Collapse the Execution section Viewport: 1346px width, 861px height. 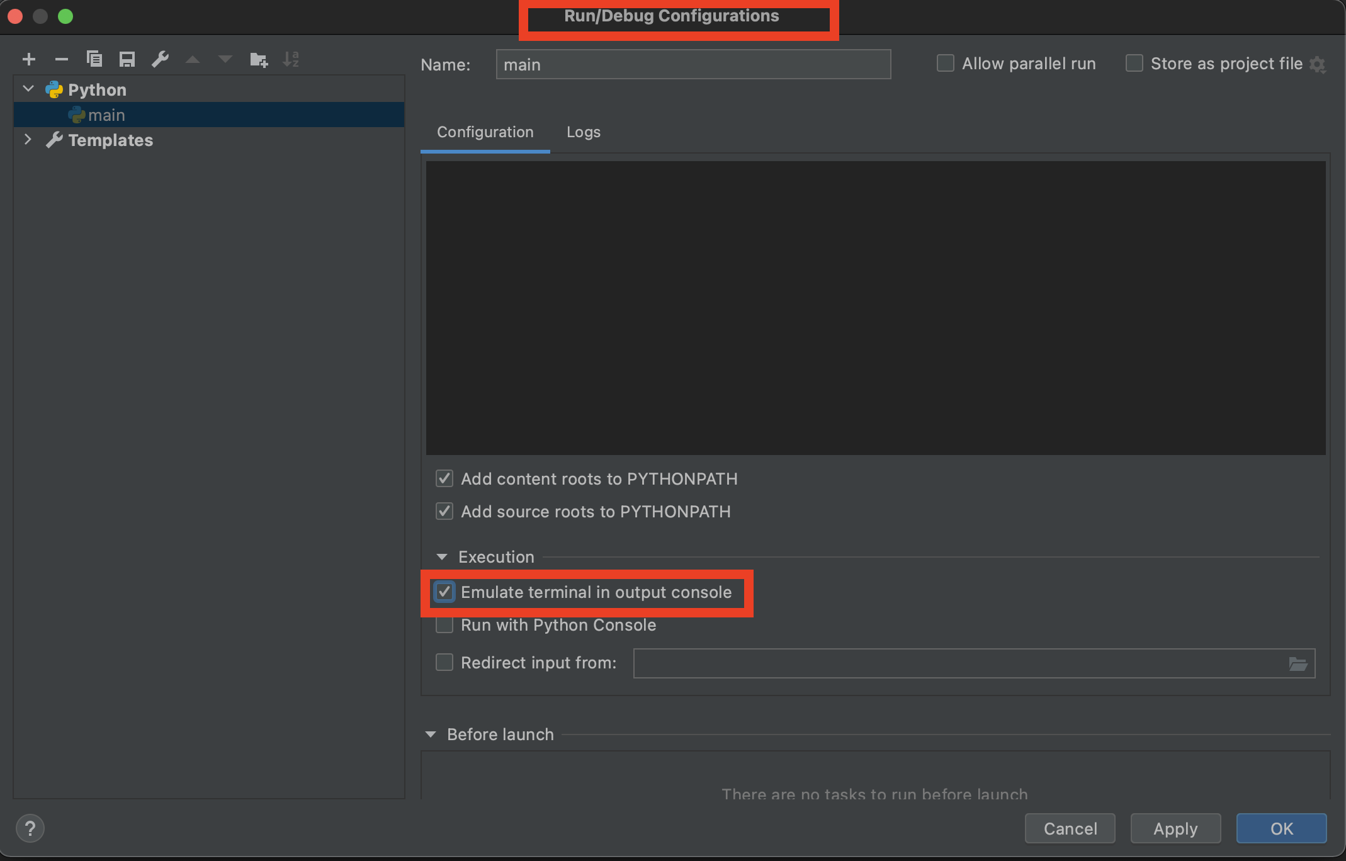click(x=442, y=557)
